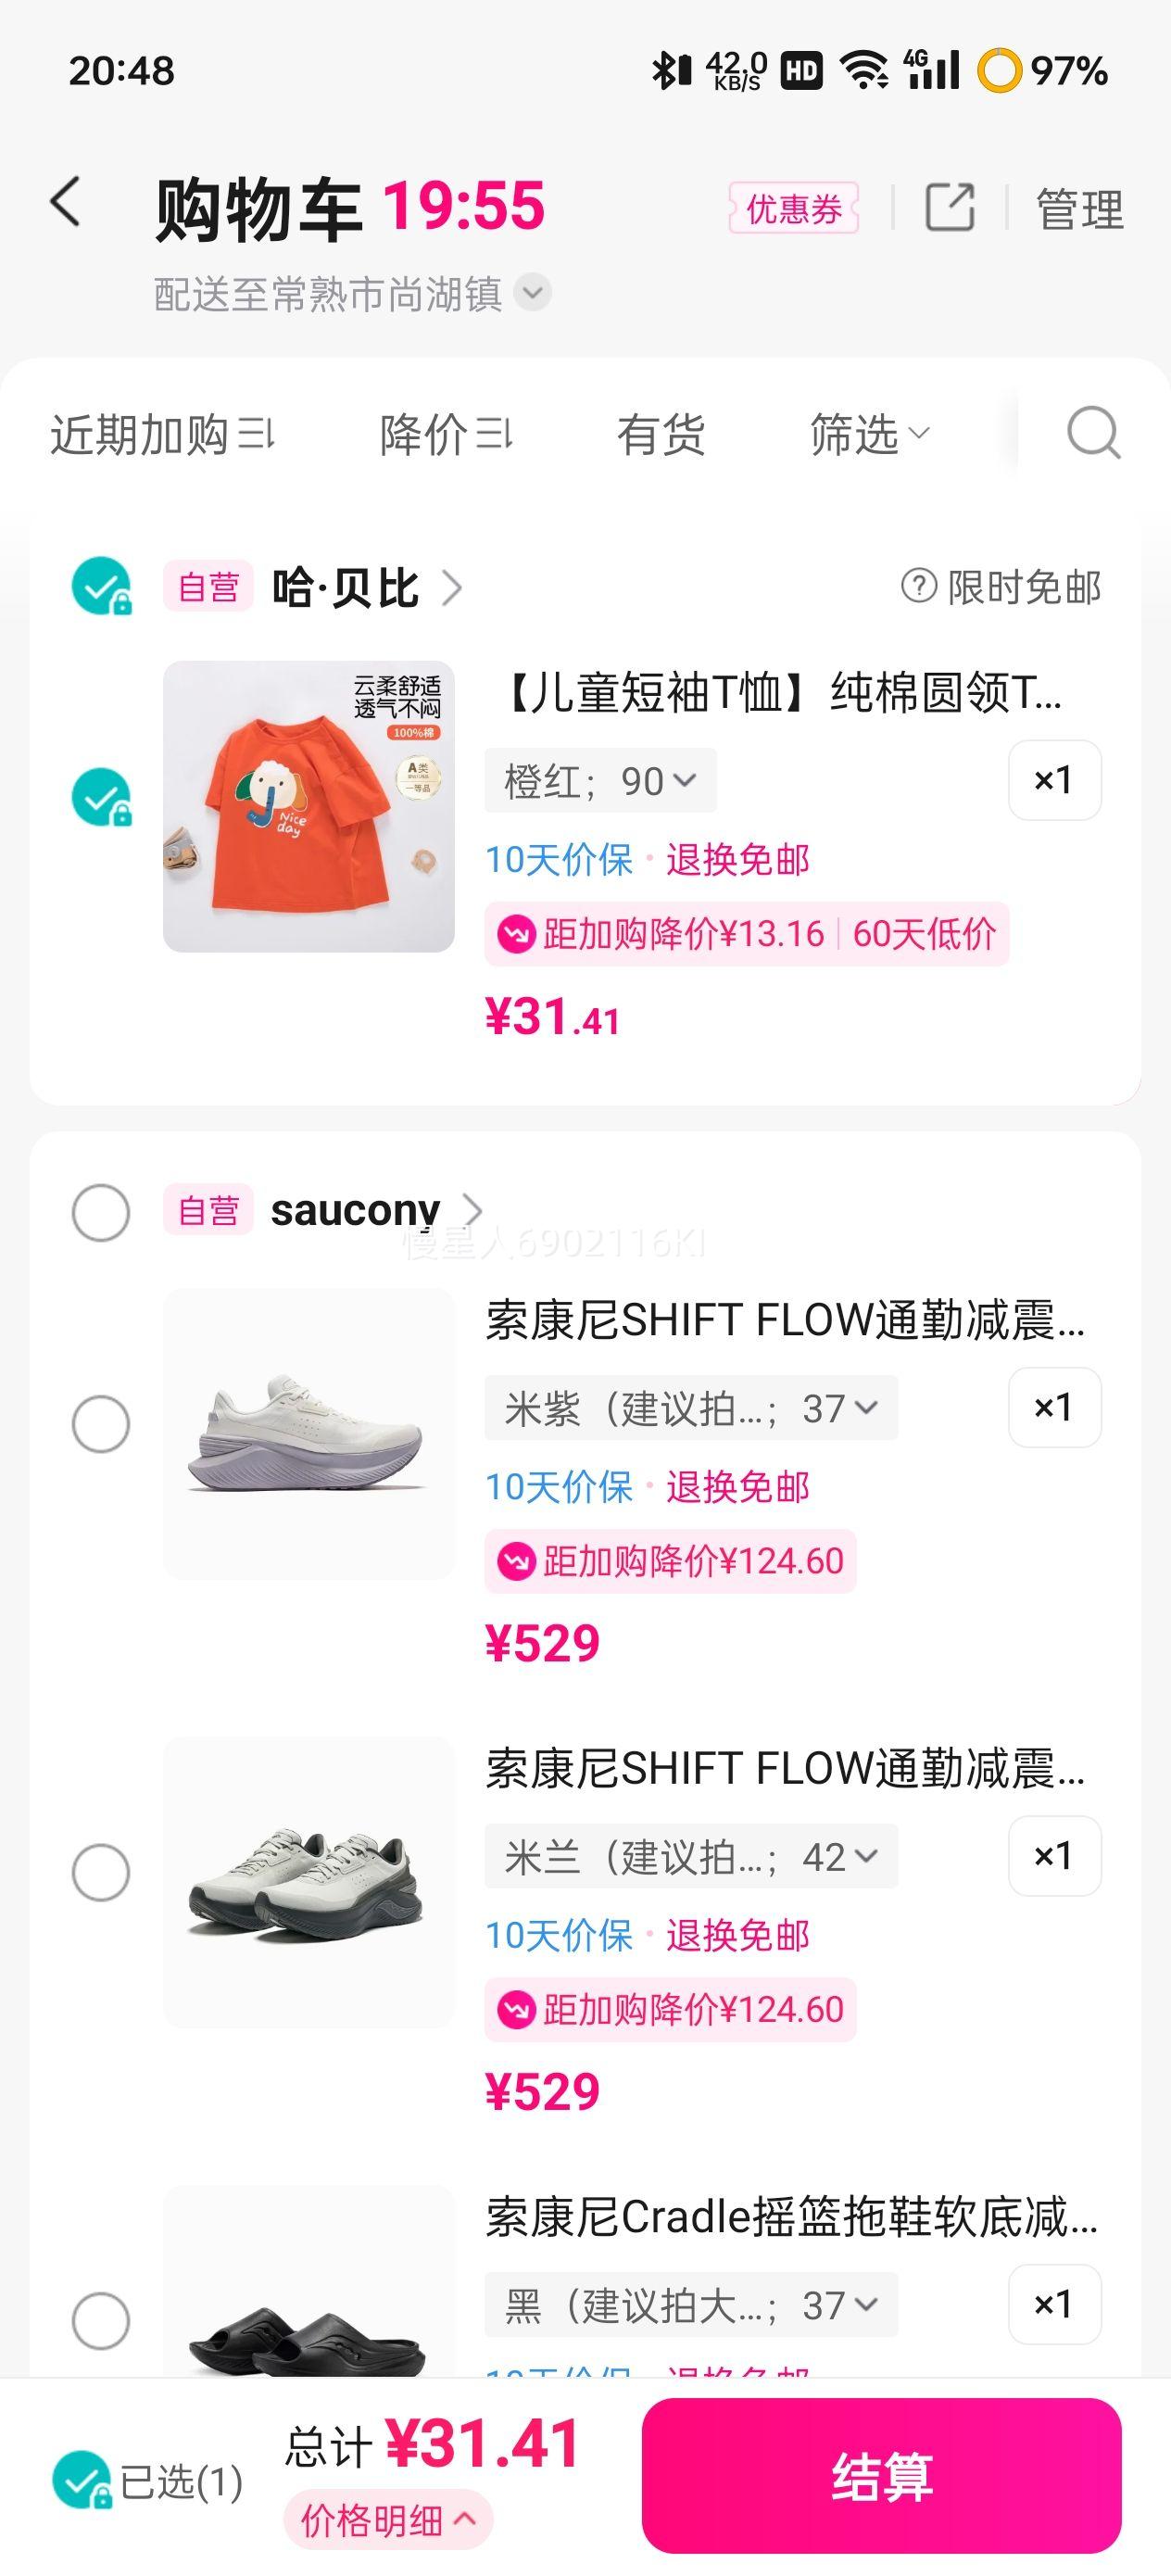Open the orange kids T-shirt thumbnail

point(309,806)
